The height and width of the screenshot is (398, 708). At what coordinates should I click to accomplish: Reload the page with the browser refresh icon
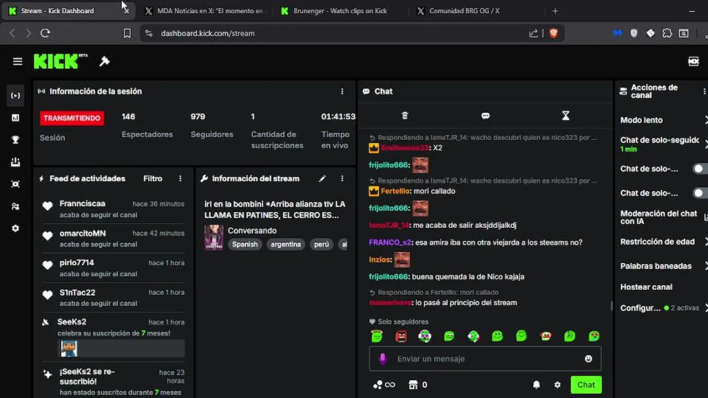coord(45,33)
